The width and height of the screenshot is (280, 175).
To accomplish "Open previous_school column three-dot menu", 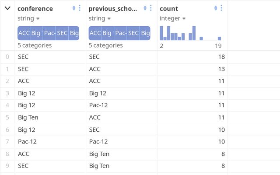I will point(151,8).
